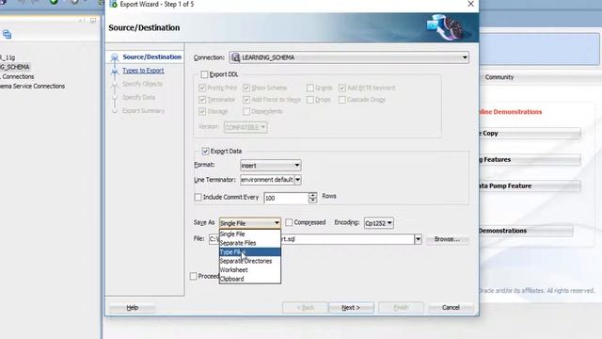Choose Type Files option
602x339 pixels.
coord(250,252)
